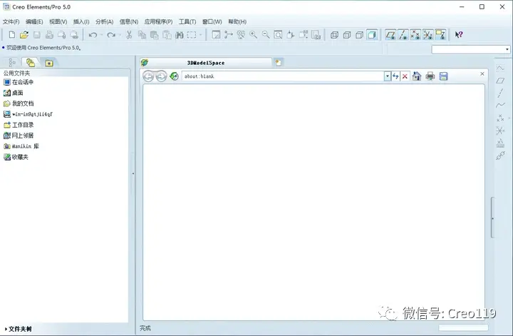
Task: Select the Cut scissors icon
Action: tap(129, 35)
